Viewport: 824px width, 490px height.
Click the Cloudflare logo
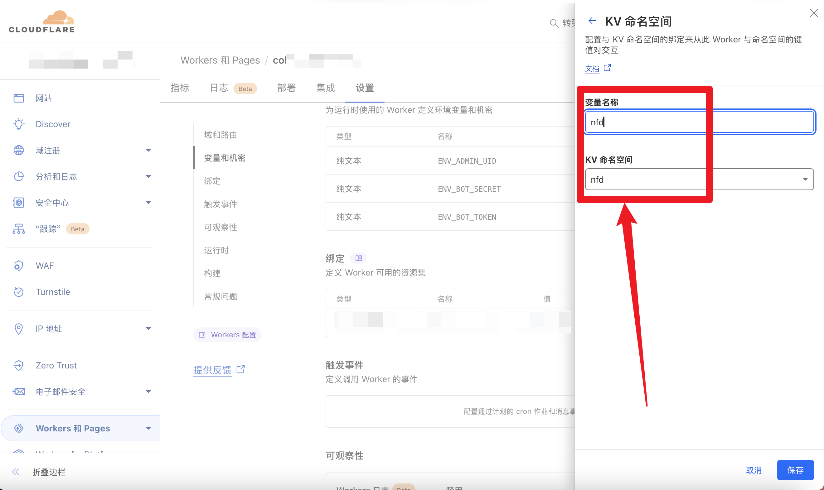coord(42,22)
